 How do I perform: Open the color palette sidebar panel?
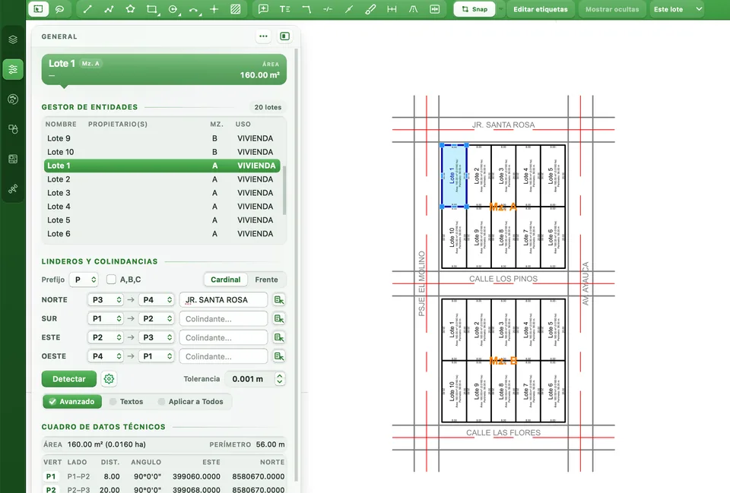point(13,99)
